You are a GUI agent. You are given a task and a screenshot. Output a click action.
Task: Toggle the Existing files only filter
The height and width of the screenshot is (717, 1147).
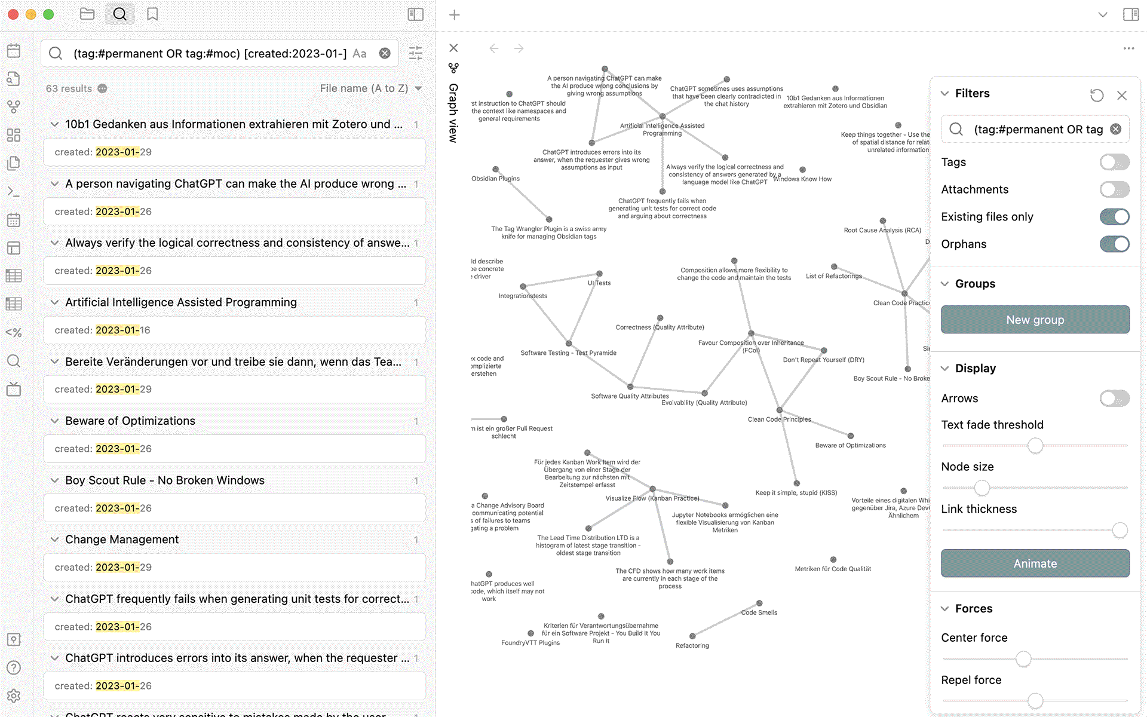coord(1114,216)
